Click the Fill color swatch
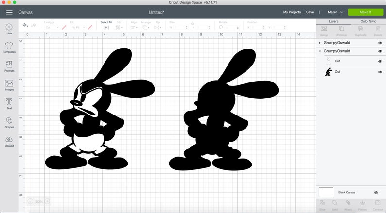Screen dimensions: 386x213 (x=90, y=27)
